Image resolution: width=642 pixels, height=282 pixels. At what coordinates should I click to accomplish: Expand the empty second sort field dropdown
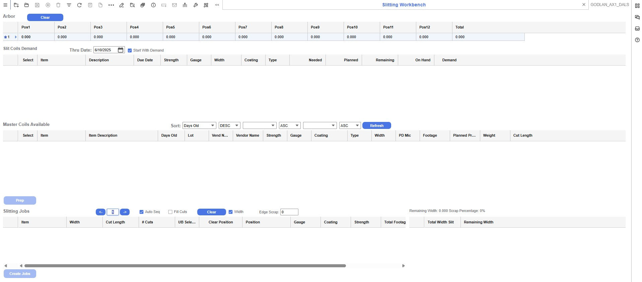tap(260, 126)
